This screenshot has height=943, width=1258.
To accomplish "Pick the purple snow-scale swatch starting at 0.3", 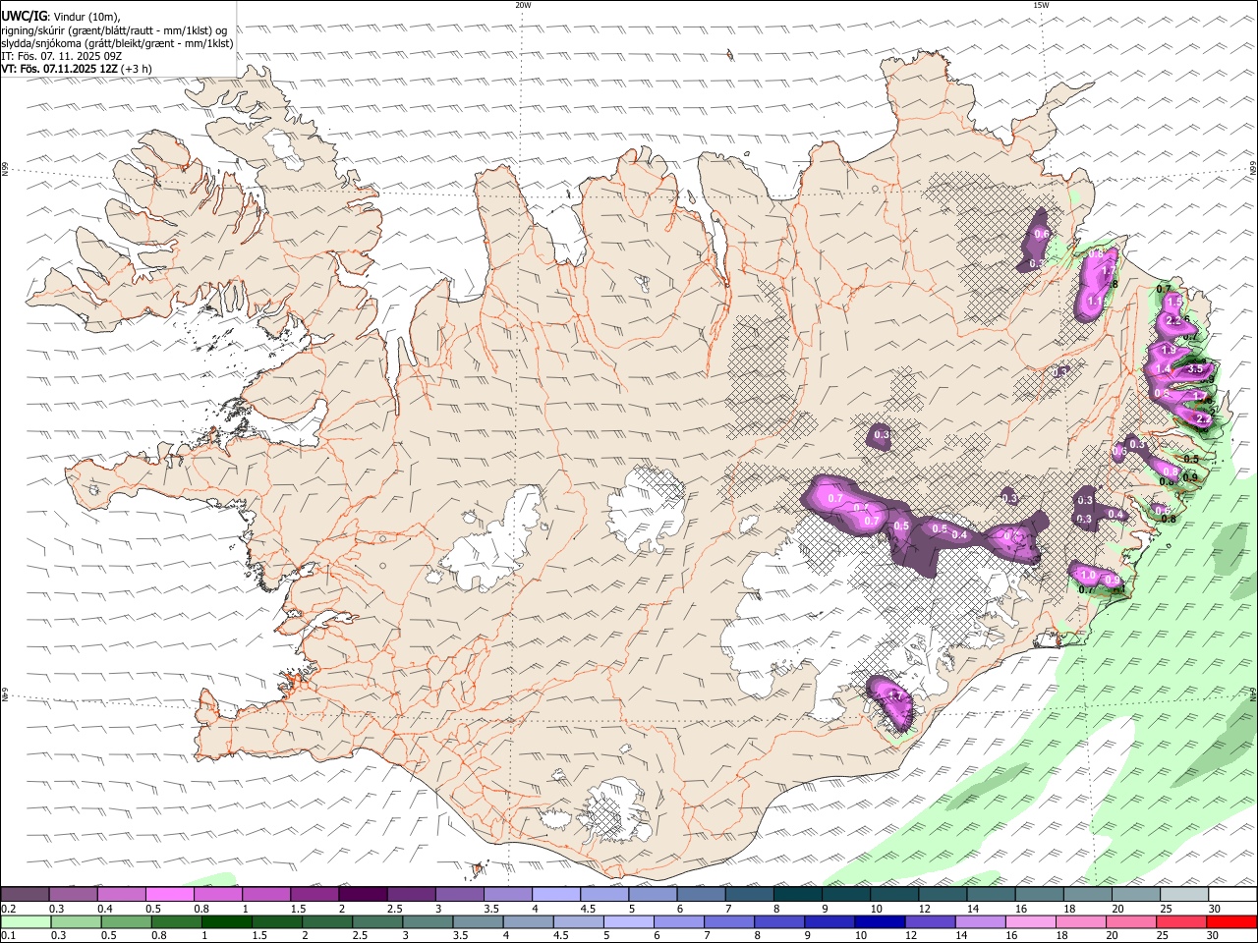I will pos(73,895).
